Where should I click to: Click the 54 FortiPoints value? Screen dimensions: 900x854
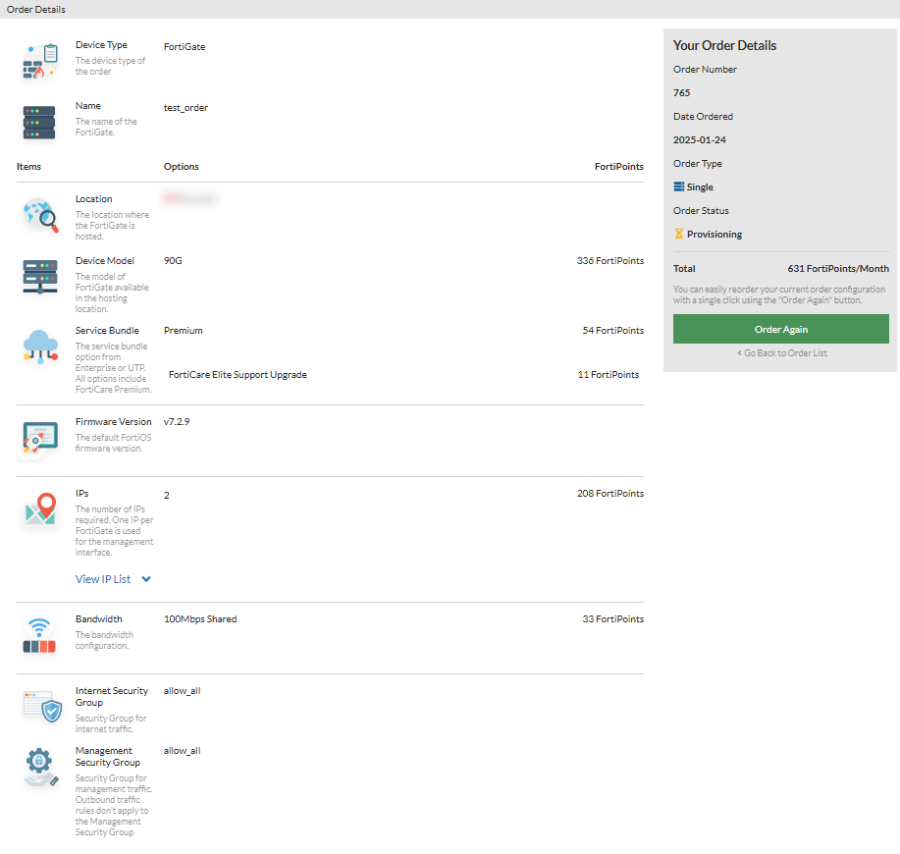(x=613, y=331)
